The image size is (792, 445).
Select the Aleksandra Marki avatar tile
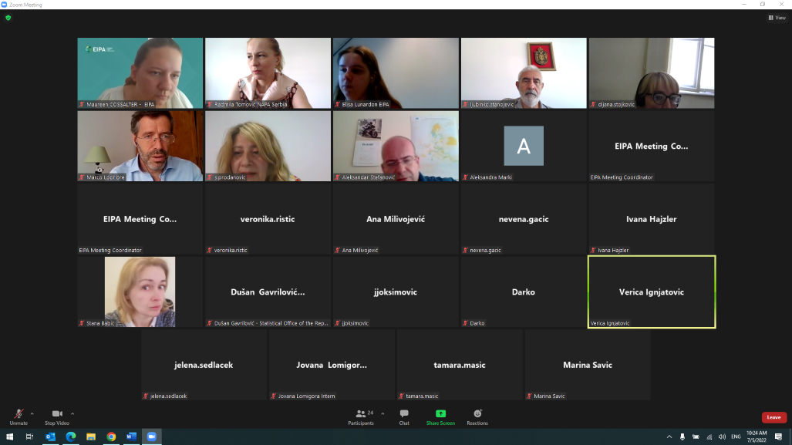click(x=524, y=146)
